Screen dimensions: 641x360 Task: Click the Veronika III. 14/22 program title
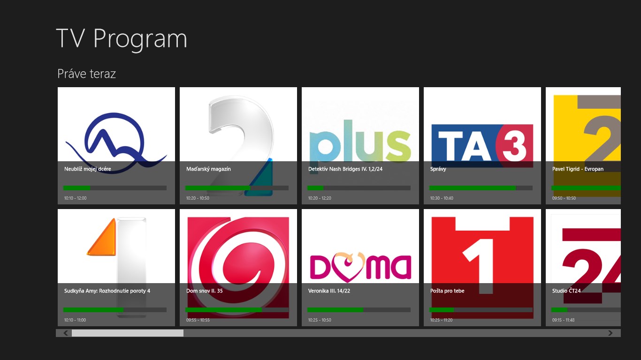[329, 291]
